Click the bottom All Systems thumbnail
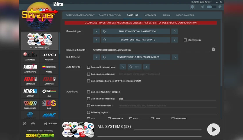The width and height of the screenshot is (243, 140). coord(78,130)
